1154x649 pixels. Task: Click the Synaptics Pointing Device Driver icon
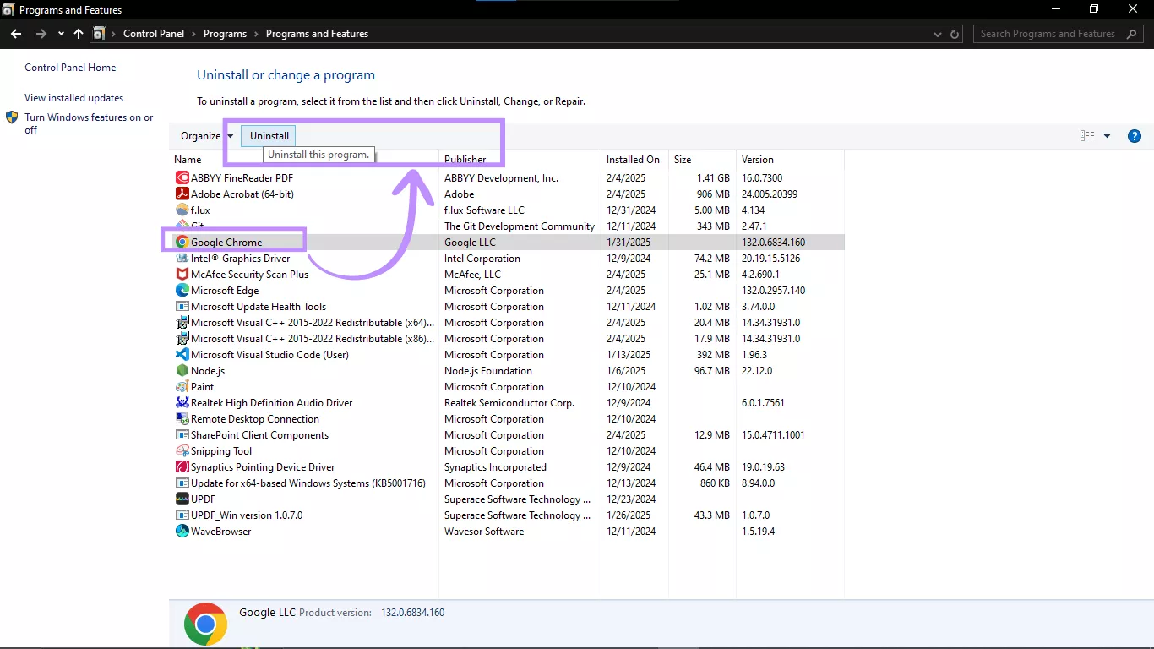[182, 467]
